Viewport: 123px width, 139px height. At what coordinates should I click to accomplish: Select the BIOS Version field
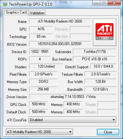point(60,44)
